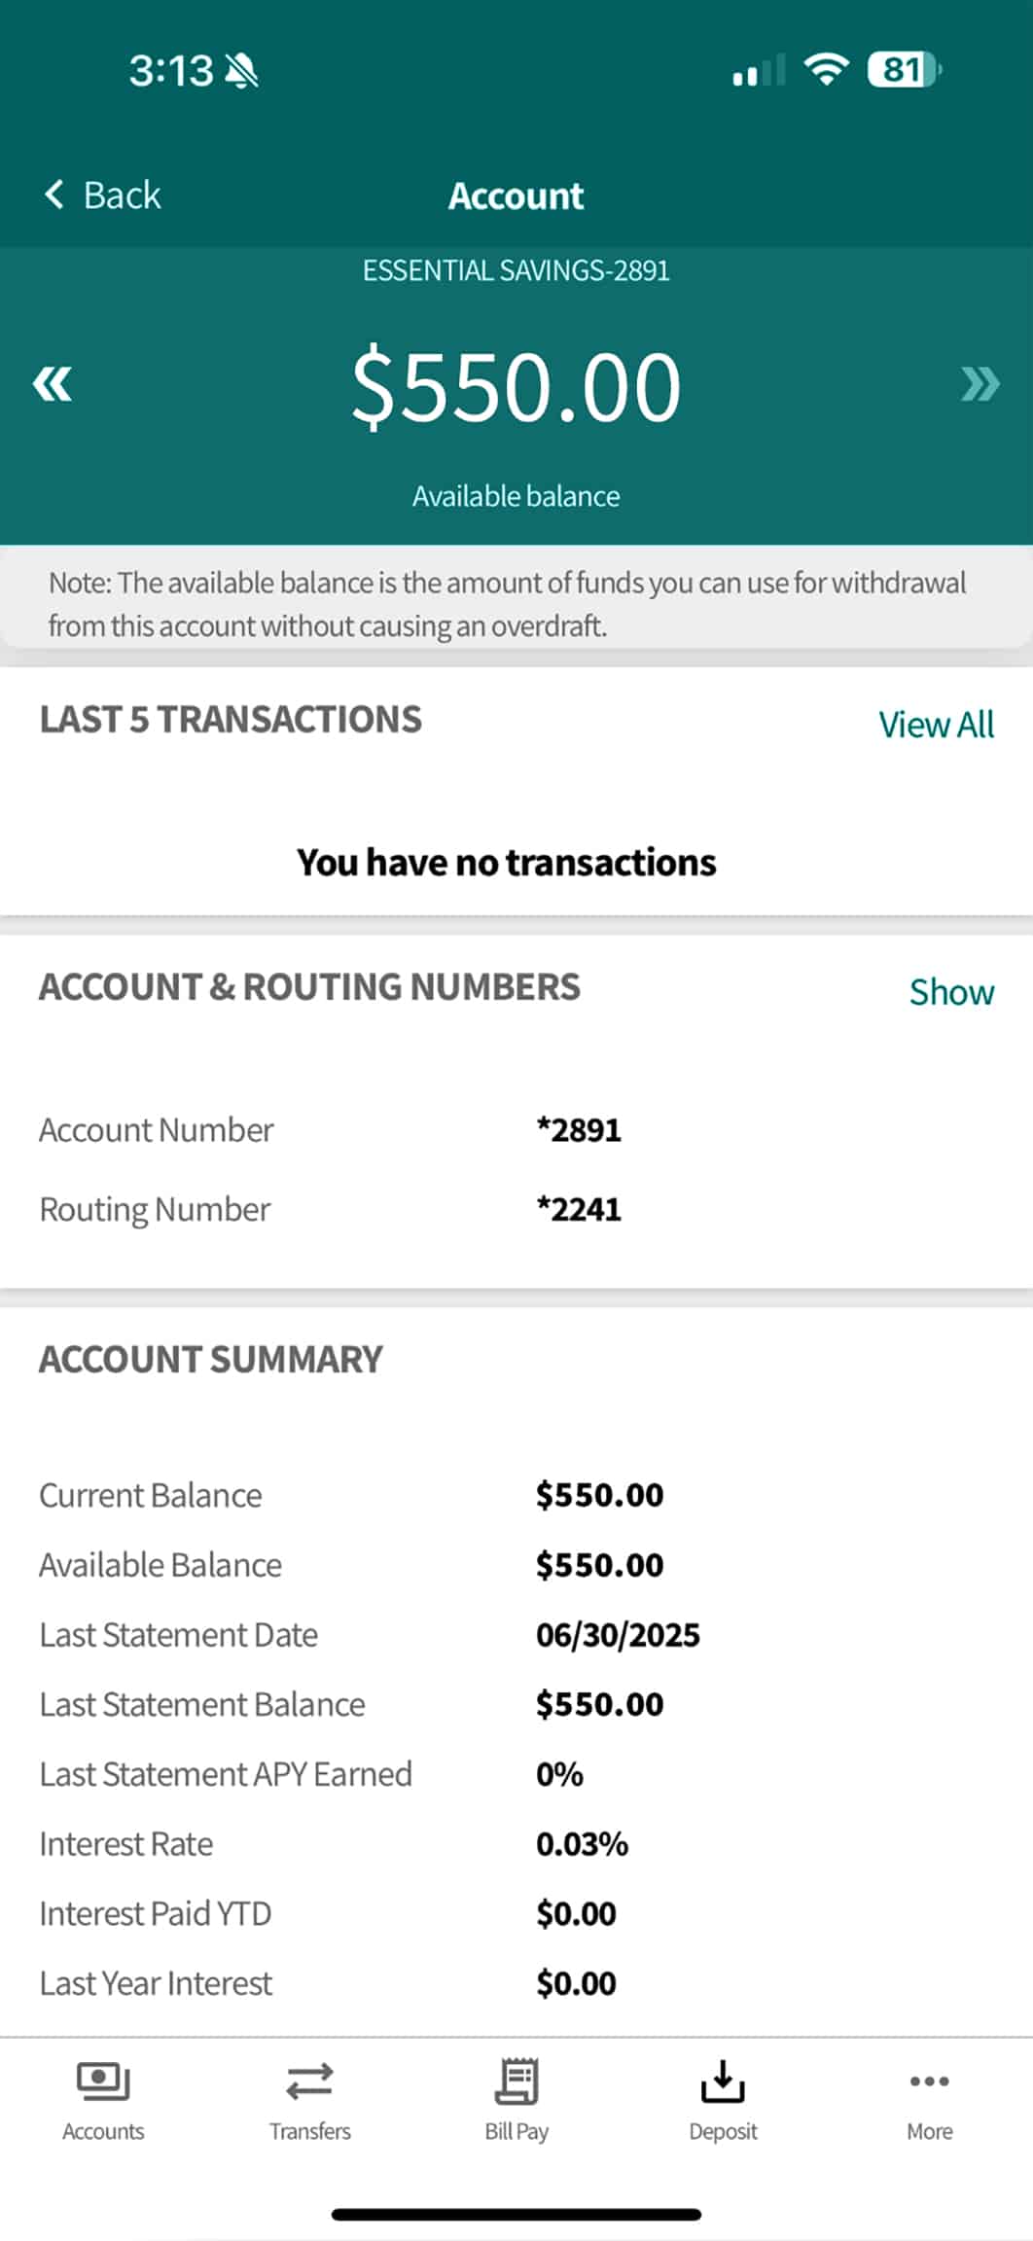Tap the Deposit download icon
This screenshot has height=2241, width=1033.
(x=723, y=2081)
